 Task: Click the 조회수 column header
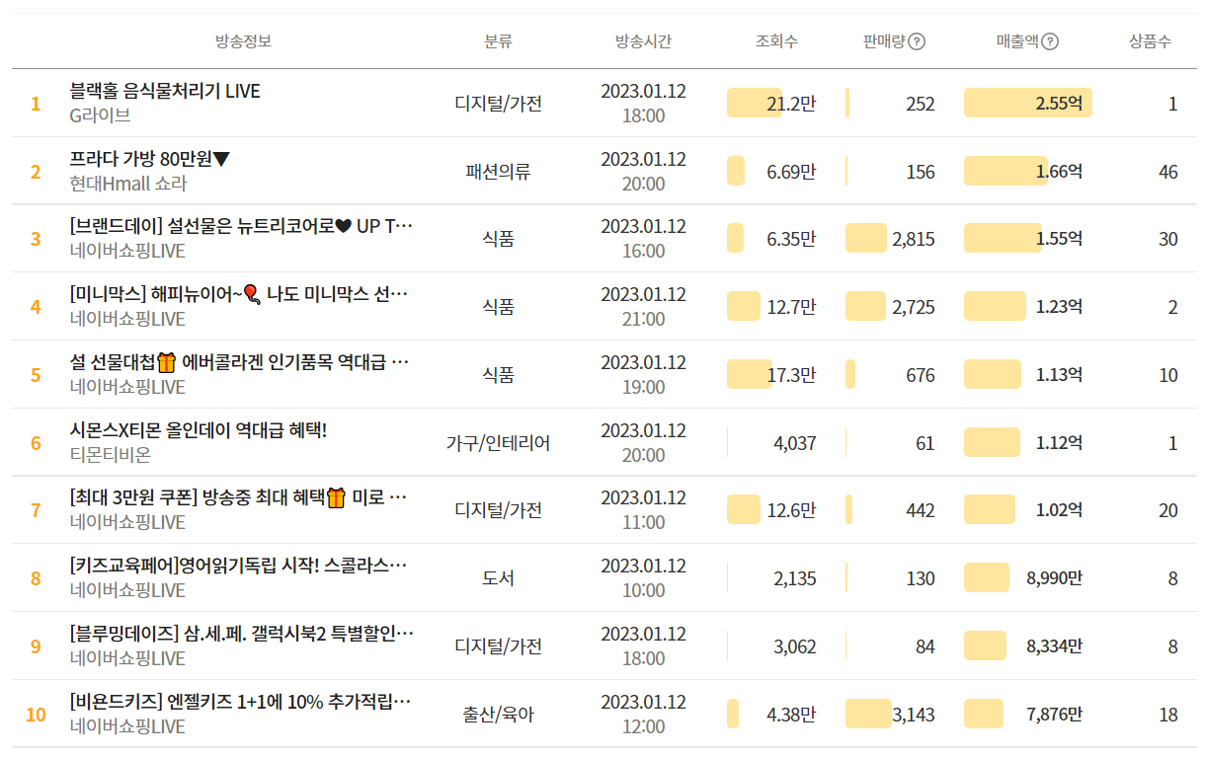tap(776, 41)
